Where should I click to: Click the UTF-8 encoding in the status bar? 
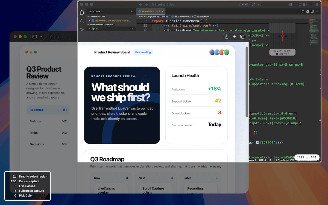click(262, 160)
